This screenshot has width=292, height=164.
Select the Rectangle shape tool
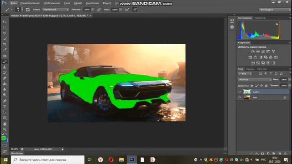click(x=5, y=118)
